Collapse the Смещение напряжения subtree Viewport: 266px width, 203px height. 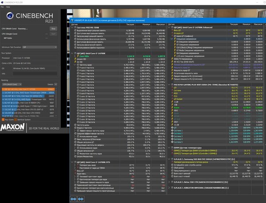coord(172,39)
